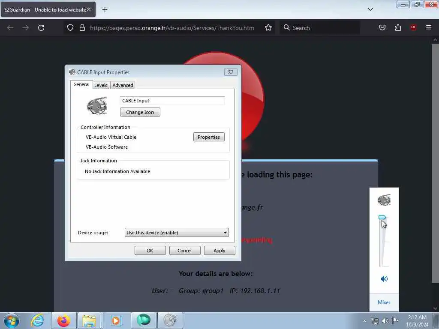This screenshot has height=329, width=439.
Task: Click Cancel in CABLE Input Properties
Action: 184,250
